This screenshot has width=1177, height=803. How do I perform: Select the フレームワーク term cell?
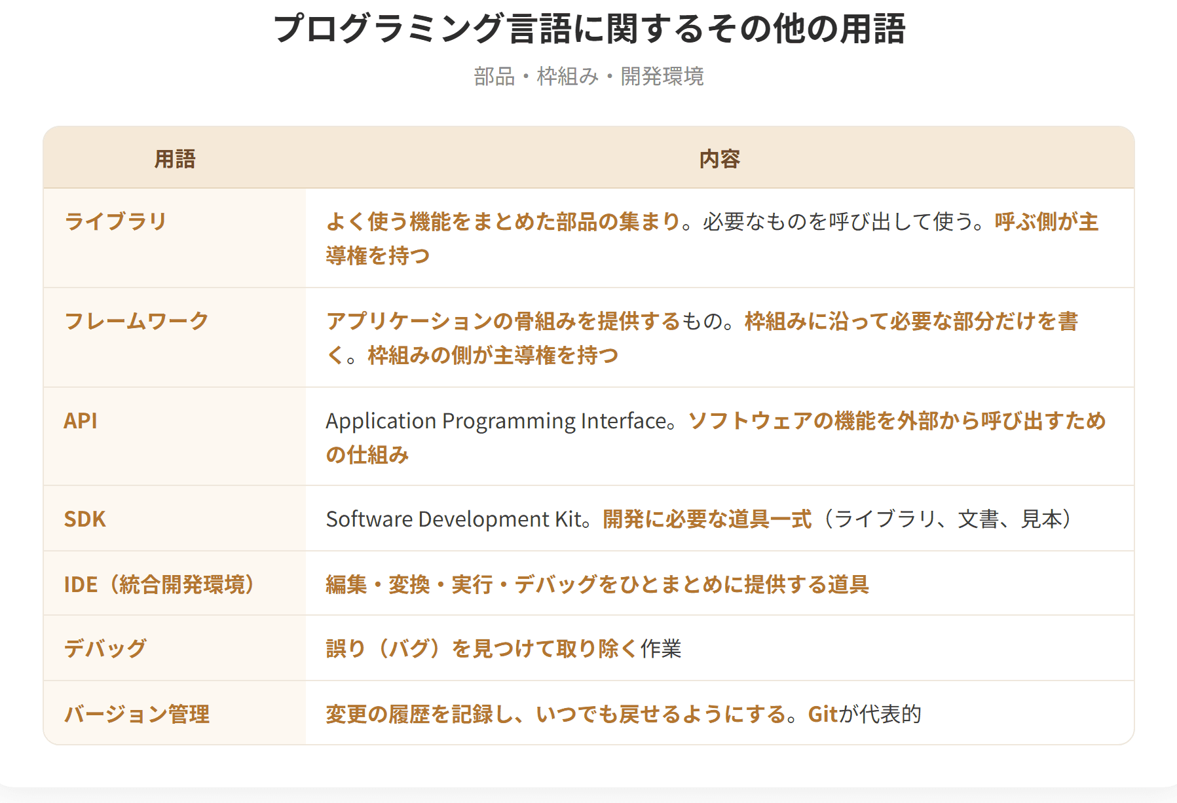point(175,337)
